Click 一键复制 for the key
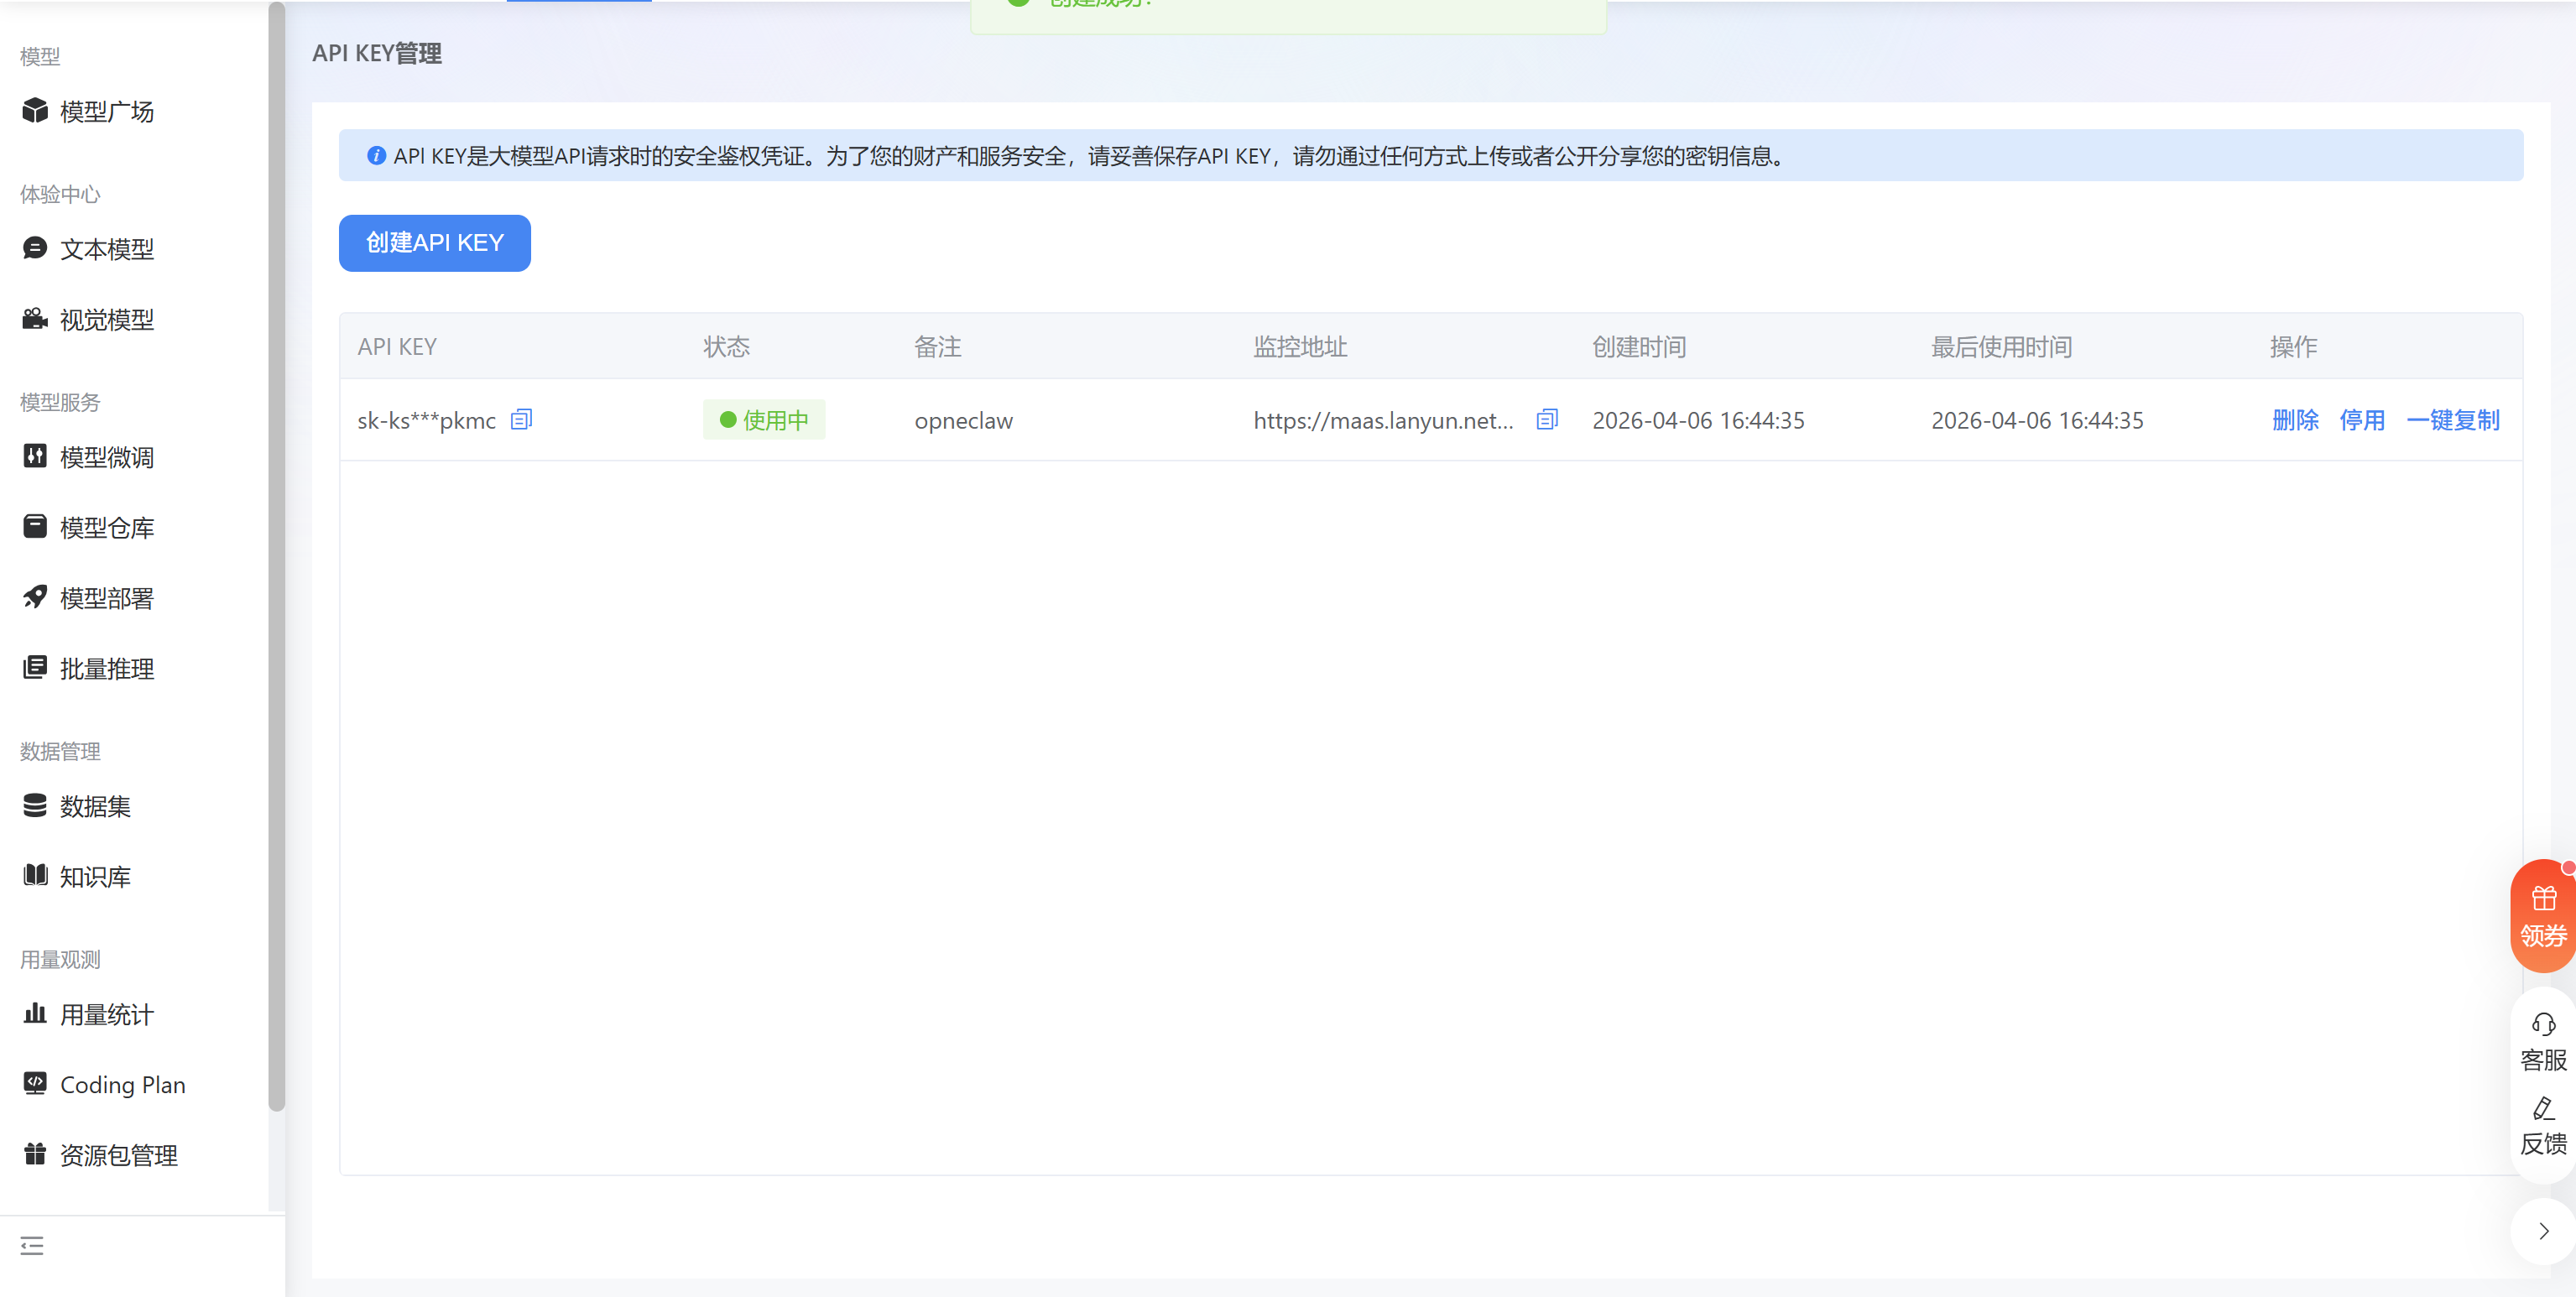Screen dimensions: 2576x1297 point(2453,420)
